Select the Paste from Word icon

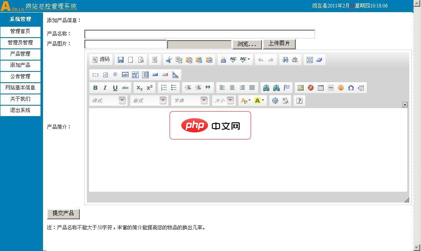click(x=208, y=60)
